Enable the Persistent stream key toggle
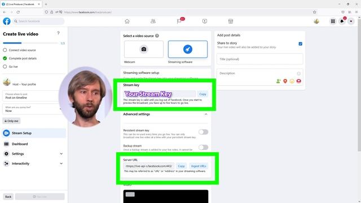361x203 pixels. point(203,132)
